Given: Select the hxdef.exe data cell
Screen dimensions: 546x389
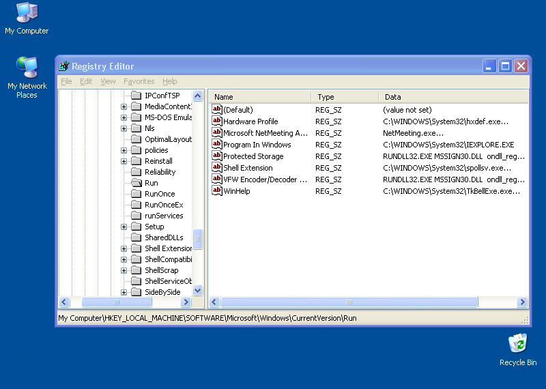Looking at the screenshot, I should point(446,121).
